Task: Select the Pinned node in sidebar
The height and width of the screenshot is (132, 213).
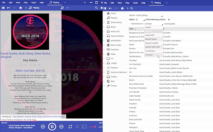Action: point(113,86)
